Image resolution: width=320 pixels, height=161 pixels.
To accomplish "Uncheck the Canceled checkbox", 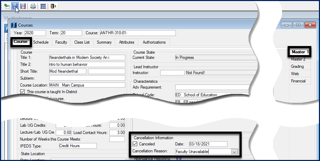I will point(135,144).
